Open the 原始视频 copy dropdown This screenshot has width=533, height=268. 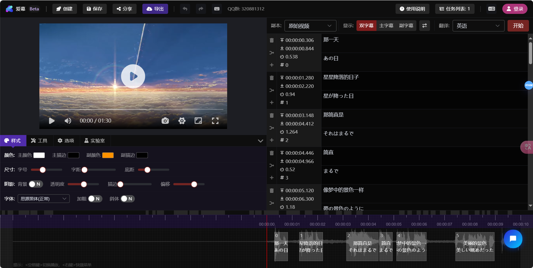pyautogui.click(x=310, y=26)
